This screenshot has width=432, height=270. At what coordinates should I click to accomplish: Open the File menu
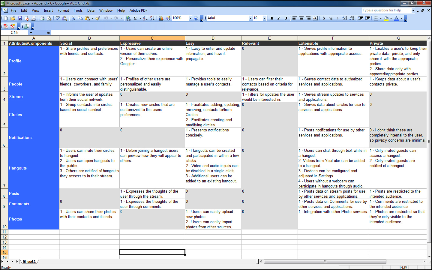pos(13,10)
